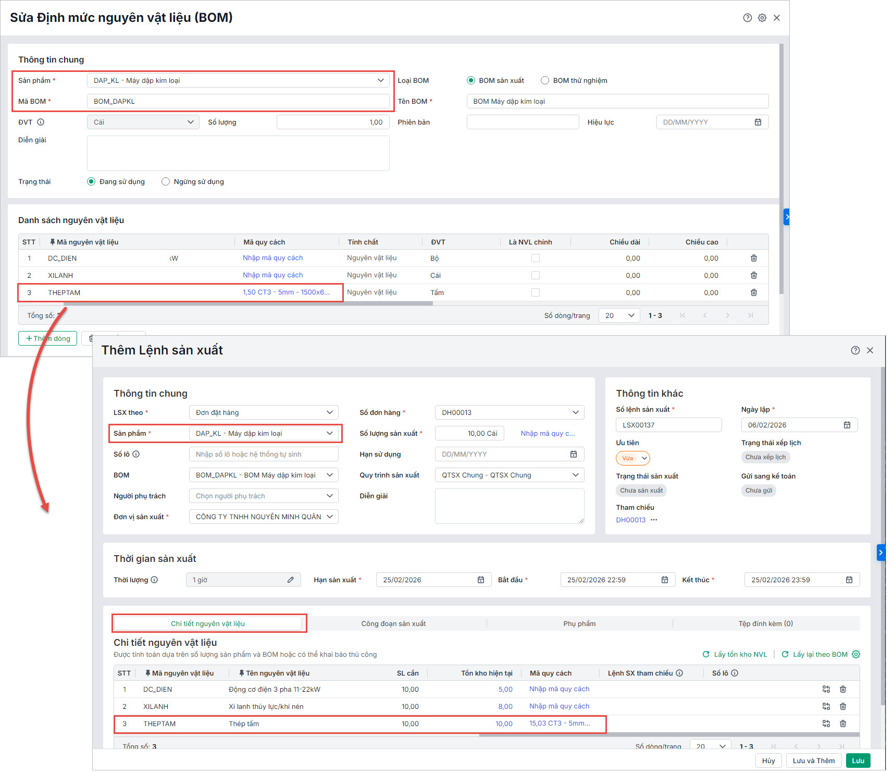Click the Diễn giải text area in BOM form
Image resolution: width=894 pixels, height=772 pixels.
coord(238,153)
